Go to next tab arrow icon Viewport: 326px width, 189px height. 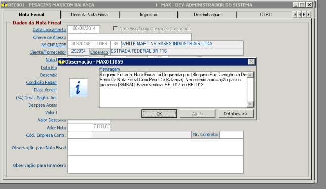(x=304, y=15)
